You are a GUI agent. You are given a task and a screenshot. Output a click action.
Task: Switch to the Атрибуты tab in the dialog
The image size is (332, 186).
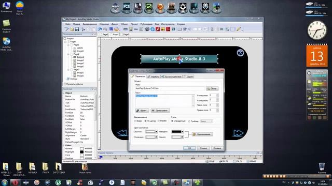[154, 77]
